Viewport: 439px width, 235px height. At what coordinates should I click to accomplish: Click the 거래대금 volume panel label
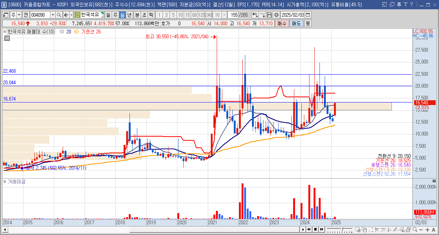16,182
